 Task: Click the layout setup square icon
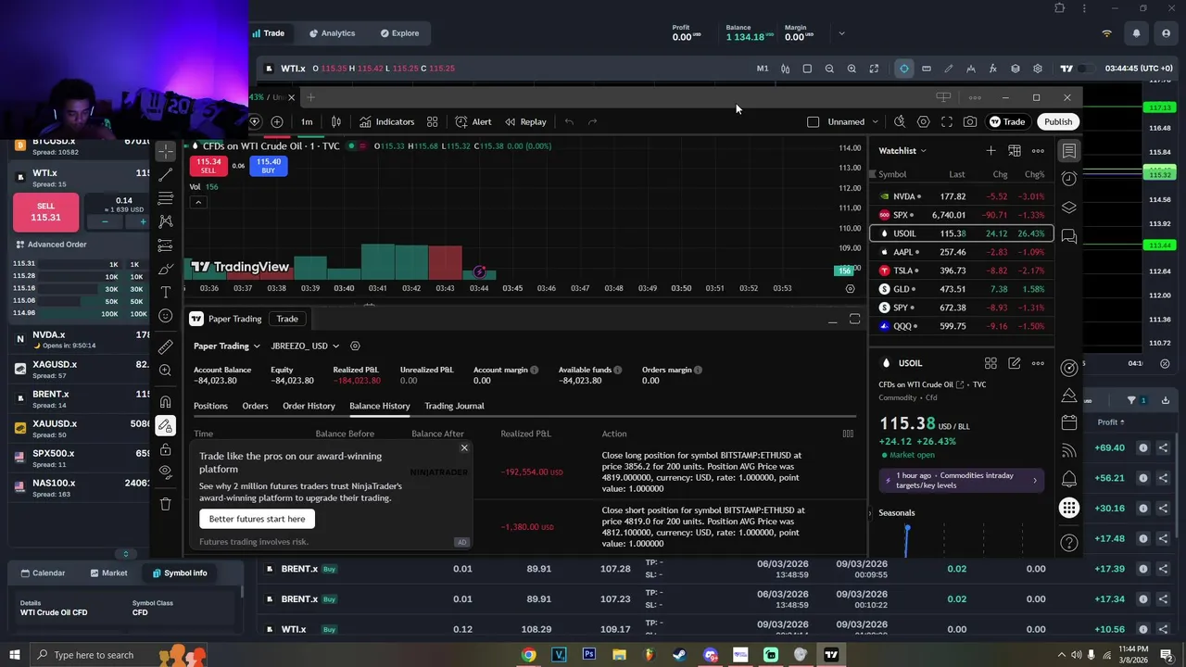coord(813,121)
